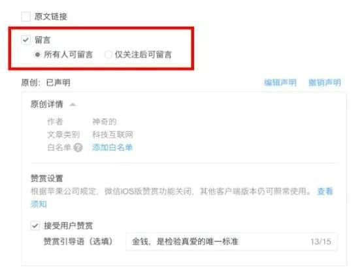
Task: Click the 白名单 help question-mark icon
Action: pos(78,148)
